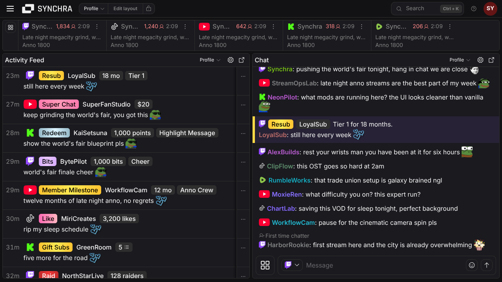This screenshot has width=502, height=282.
Task: Open TikTok stream card options menu
Action: (185, 27)
